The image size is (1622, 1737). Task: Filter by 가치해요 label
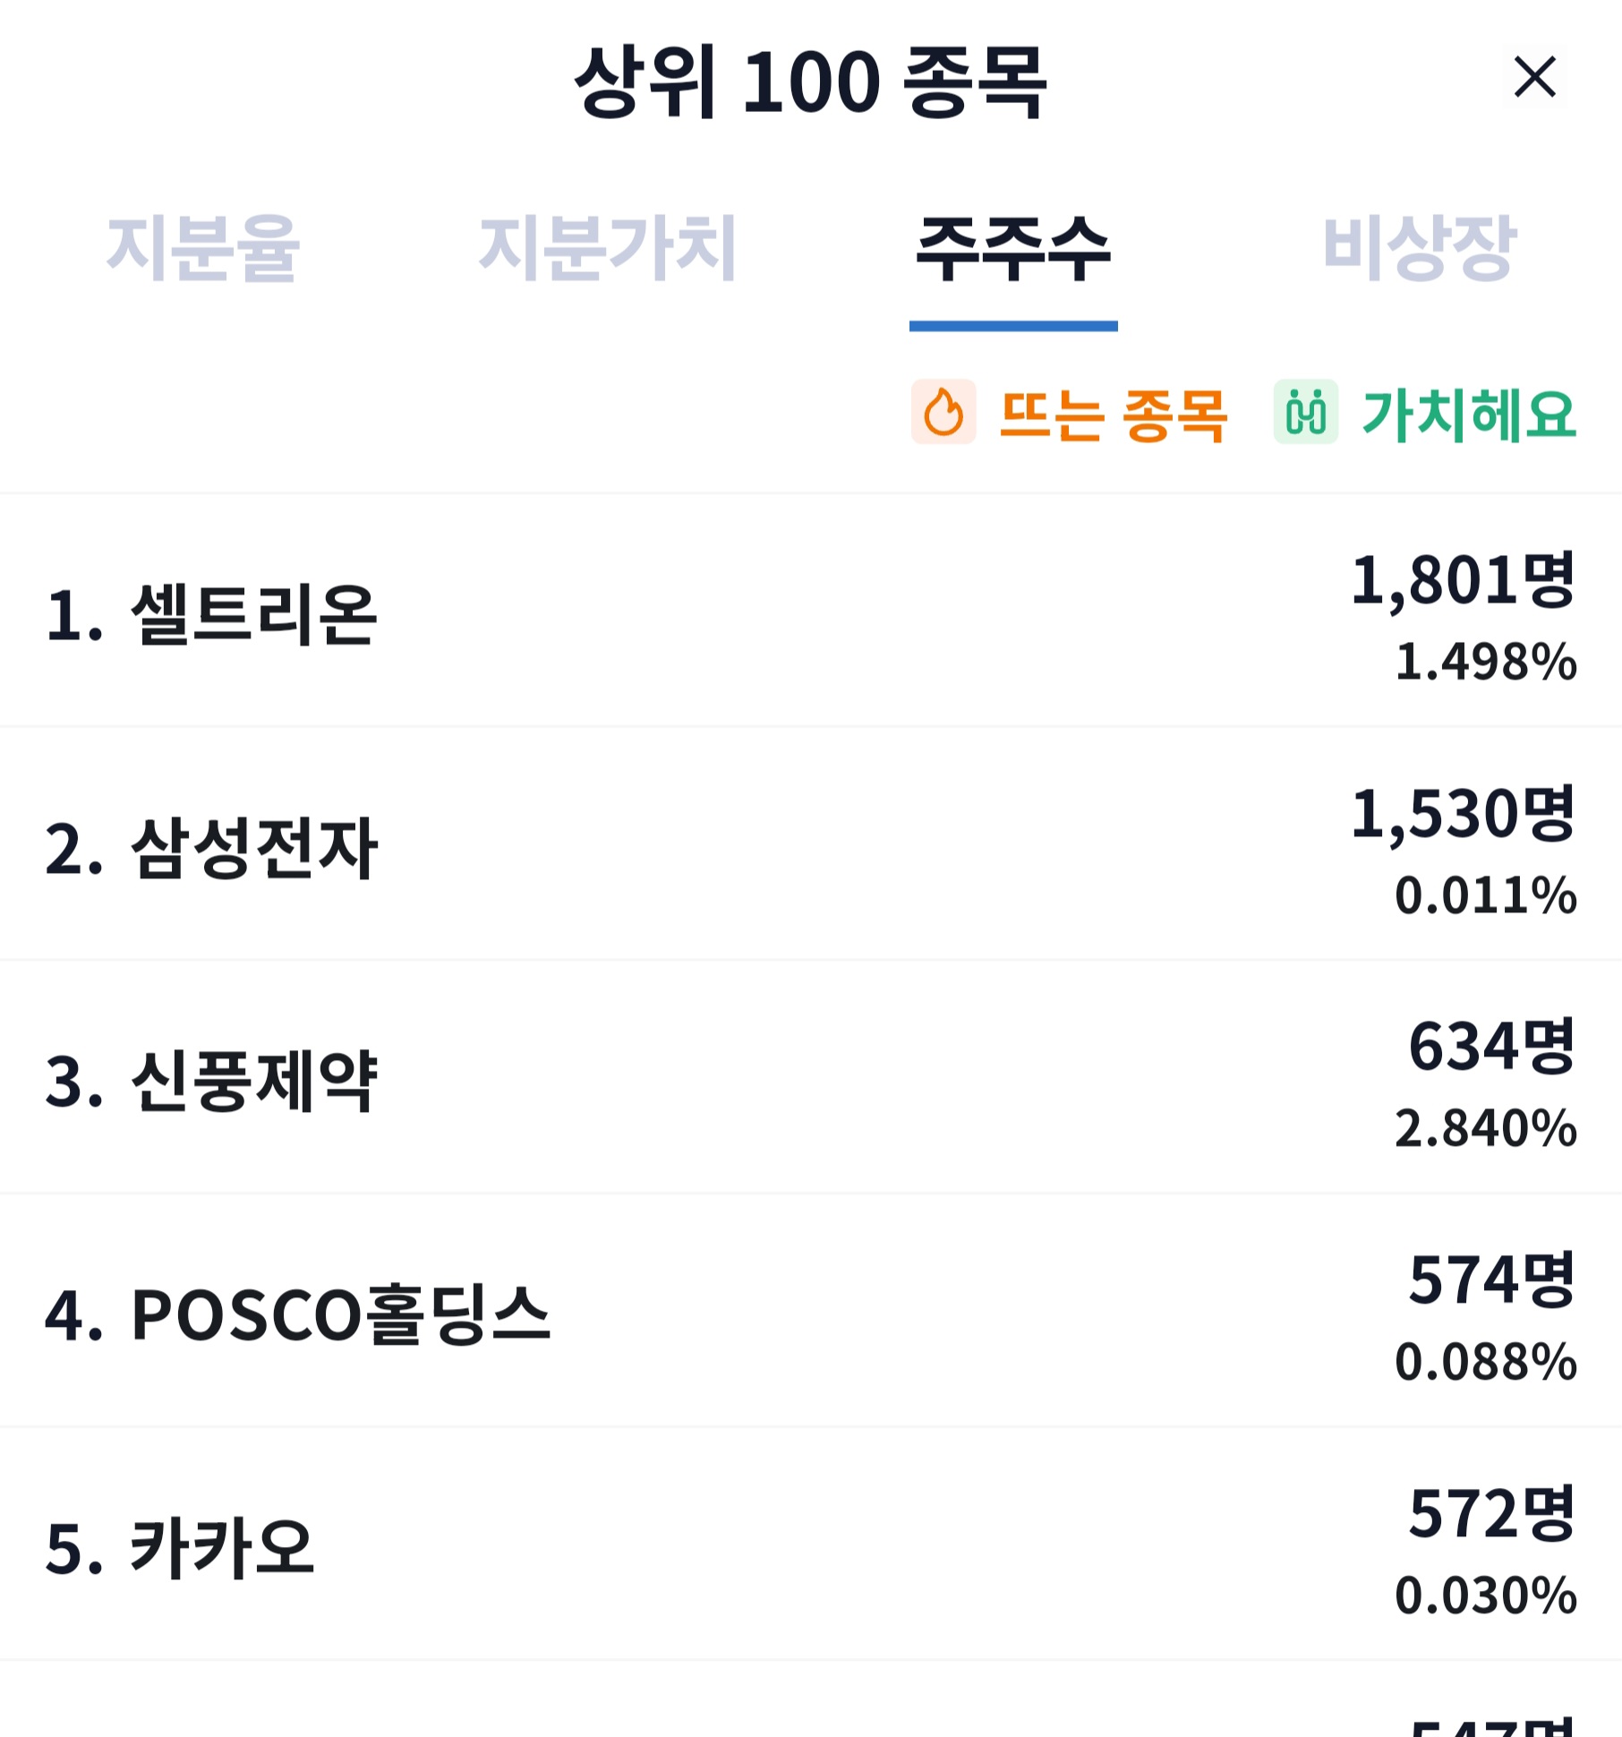(x=1469, y=415)
